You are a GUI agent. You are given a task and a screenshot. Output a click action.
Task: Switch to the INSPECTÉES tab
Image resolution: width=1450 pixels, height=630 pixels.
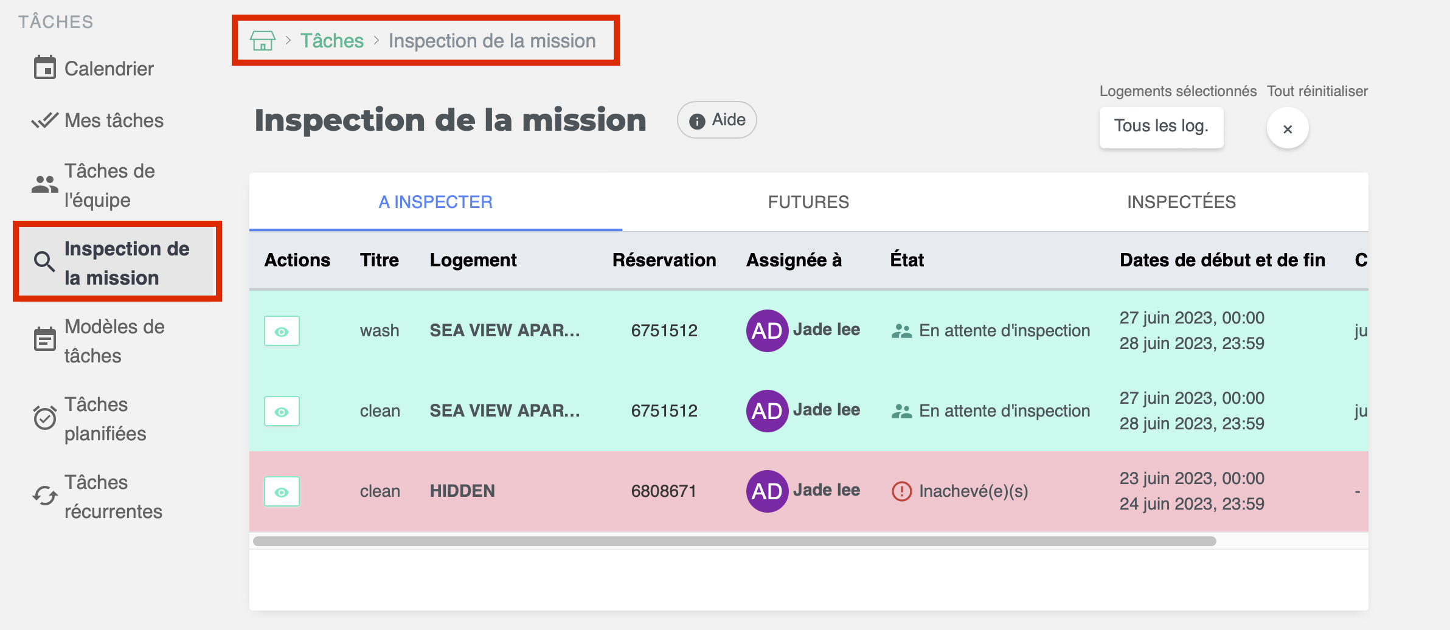coord(1181,202)
